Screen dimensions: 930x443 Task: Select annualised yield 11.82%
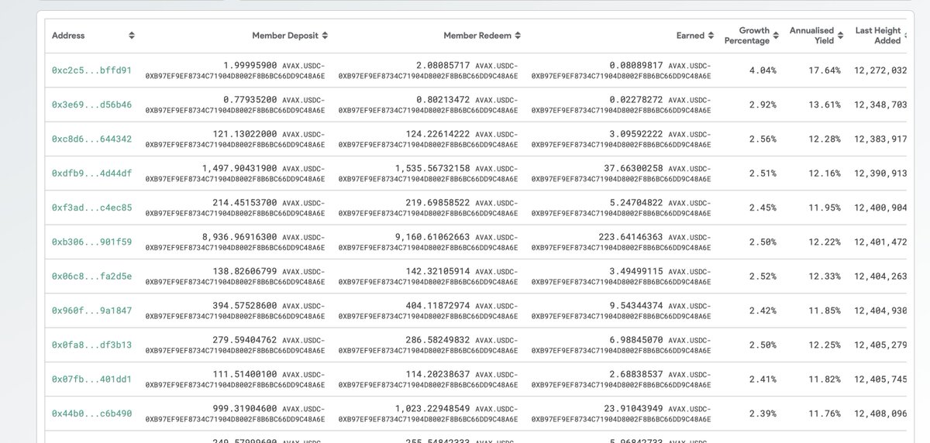point(824,379)
